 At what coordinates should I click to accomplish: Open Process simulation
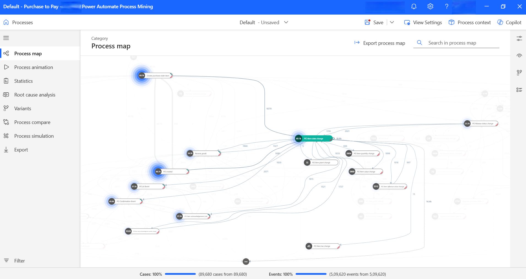[34, 136]
